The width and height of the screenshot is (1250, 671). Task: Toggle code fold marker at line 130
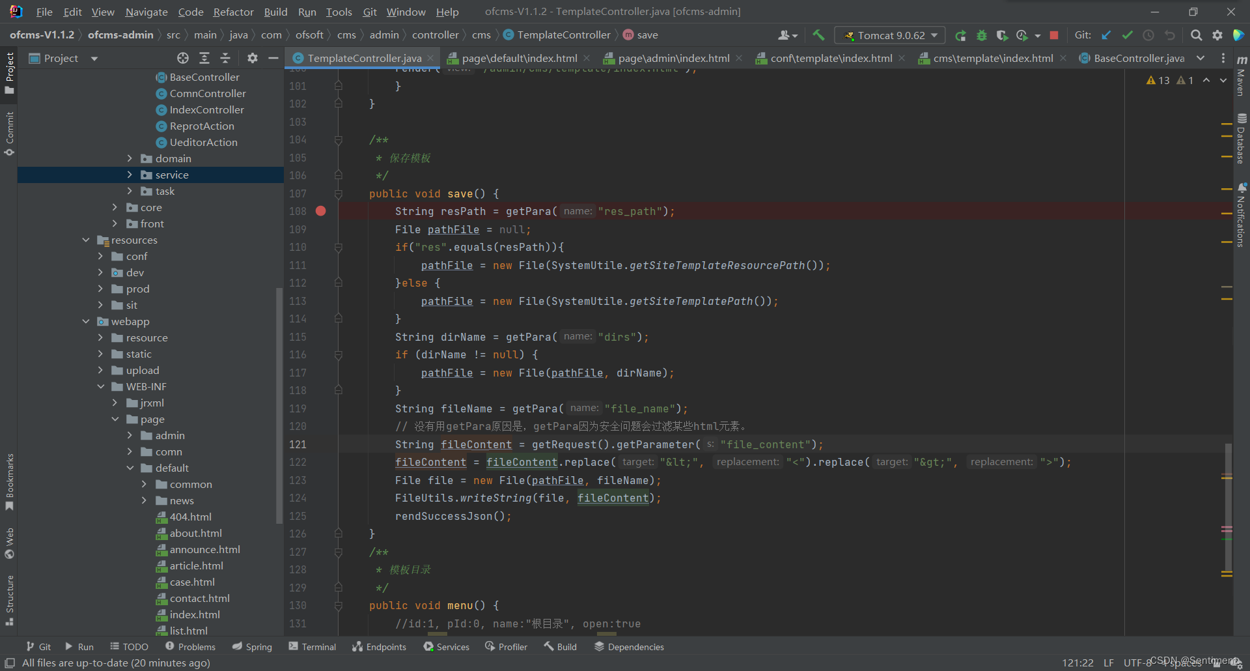pos(339,606)
